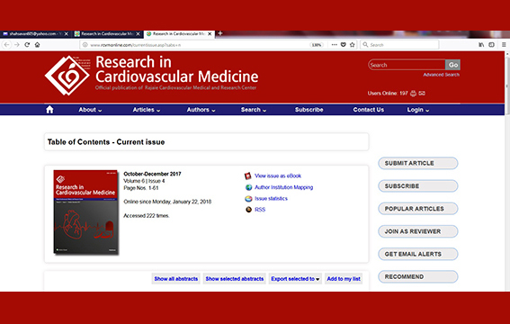The width and height of the screenshot is (510, 324).
Task: Click the RSS feed icon
Action: (x=248, y=210)
